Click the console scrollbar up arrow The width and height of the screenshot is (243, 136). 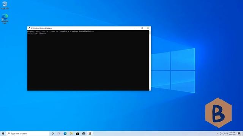click(150, 31)
